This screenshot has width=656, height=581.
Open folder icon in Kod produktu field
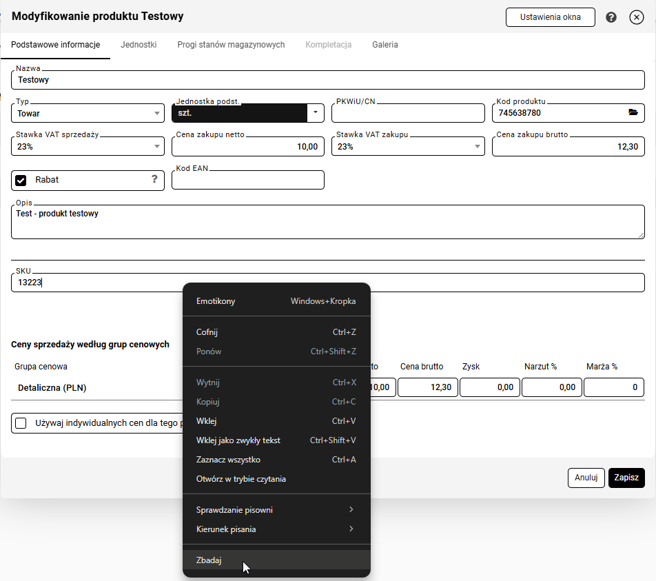pos(633,113)
